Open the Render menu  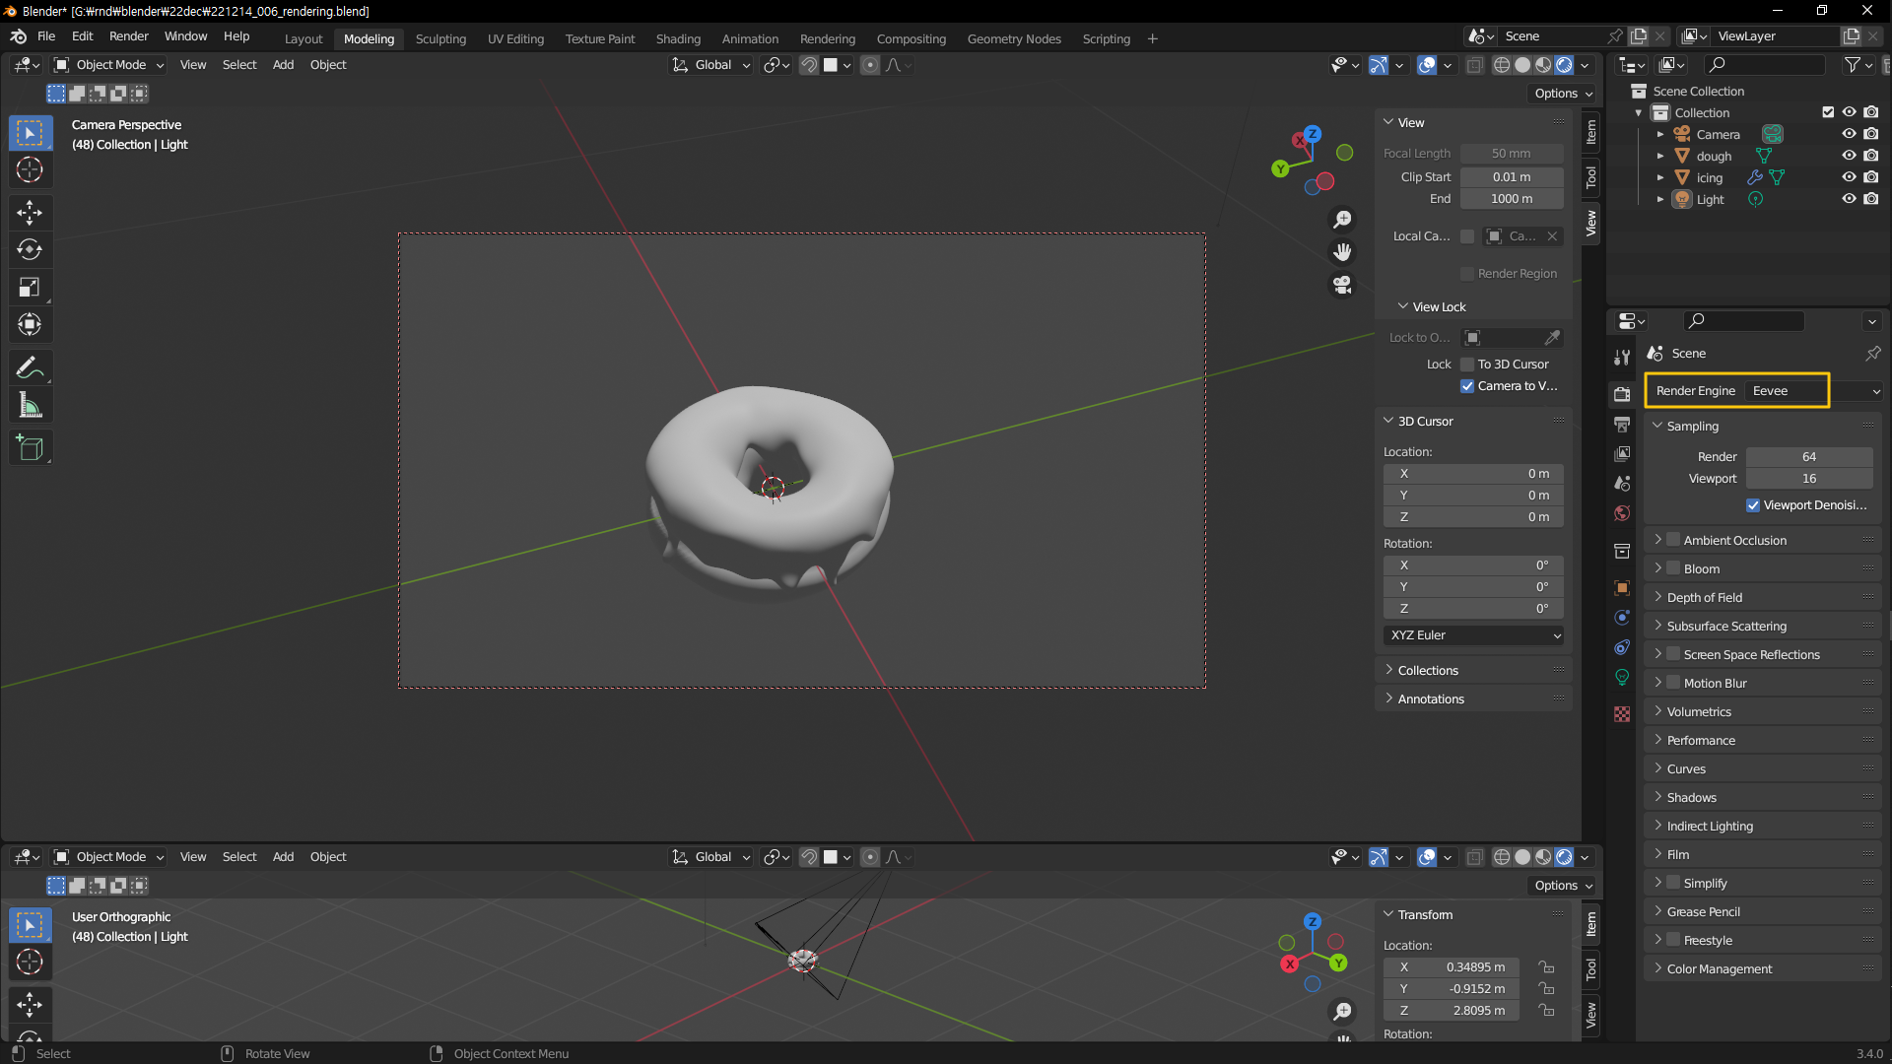pos(128,36)
